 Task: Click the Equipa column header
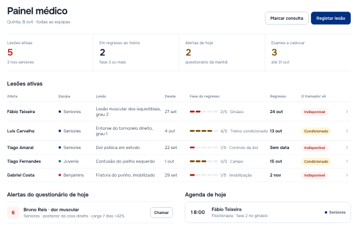coord(64,96)
